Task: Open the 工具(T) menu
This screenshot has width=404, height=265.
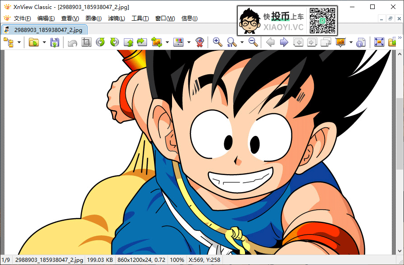Action: click(x=140, y=18)
